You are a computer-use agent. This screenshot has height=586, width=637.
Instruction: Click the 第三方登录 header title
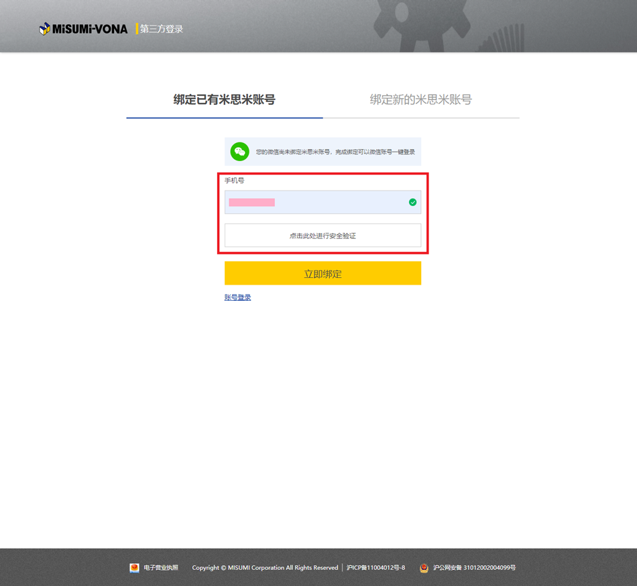(x=162, y=29)
